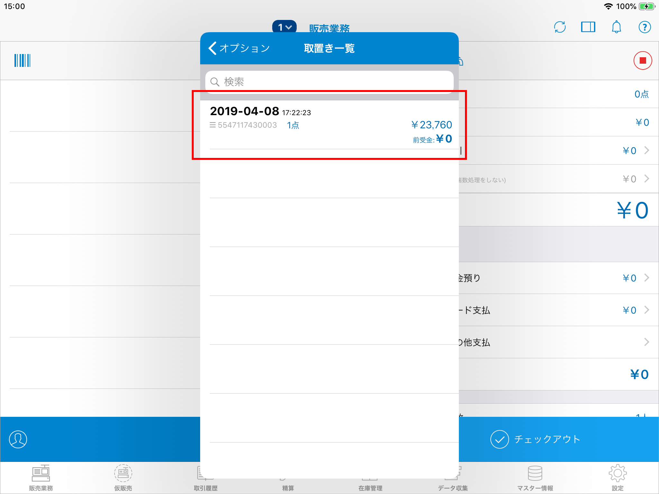
Task: Click the 検索 search field
Action: pos(329,82)
